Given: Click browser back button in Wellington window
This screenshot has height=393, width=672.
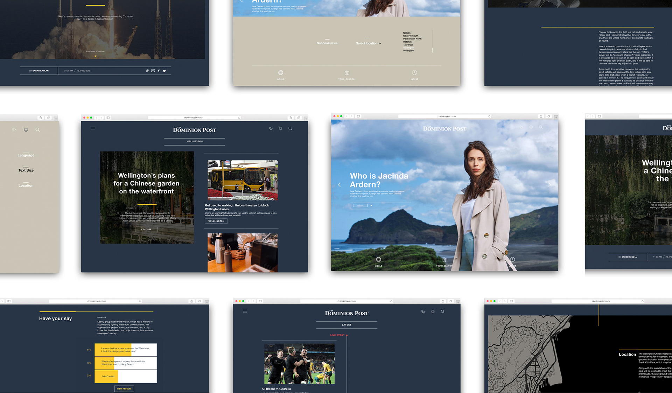Looking at the screenshot, I should [97, 118].
